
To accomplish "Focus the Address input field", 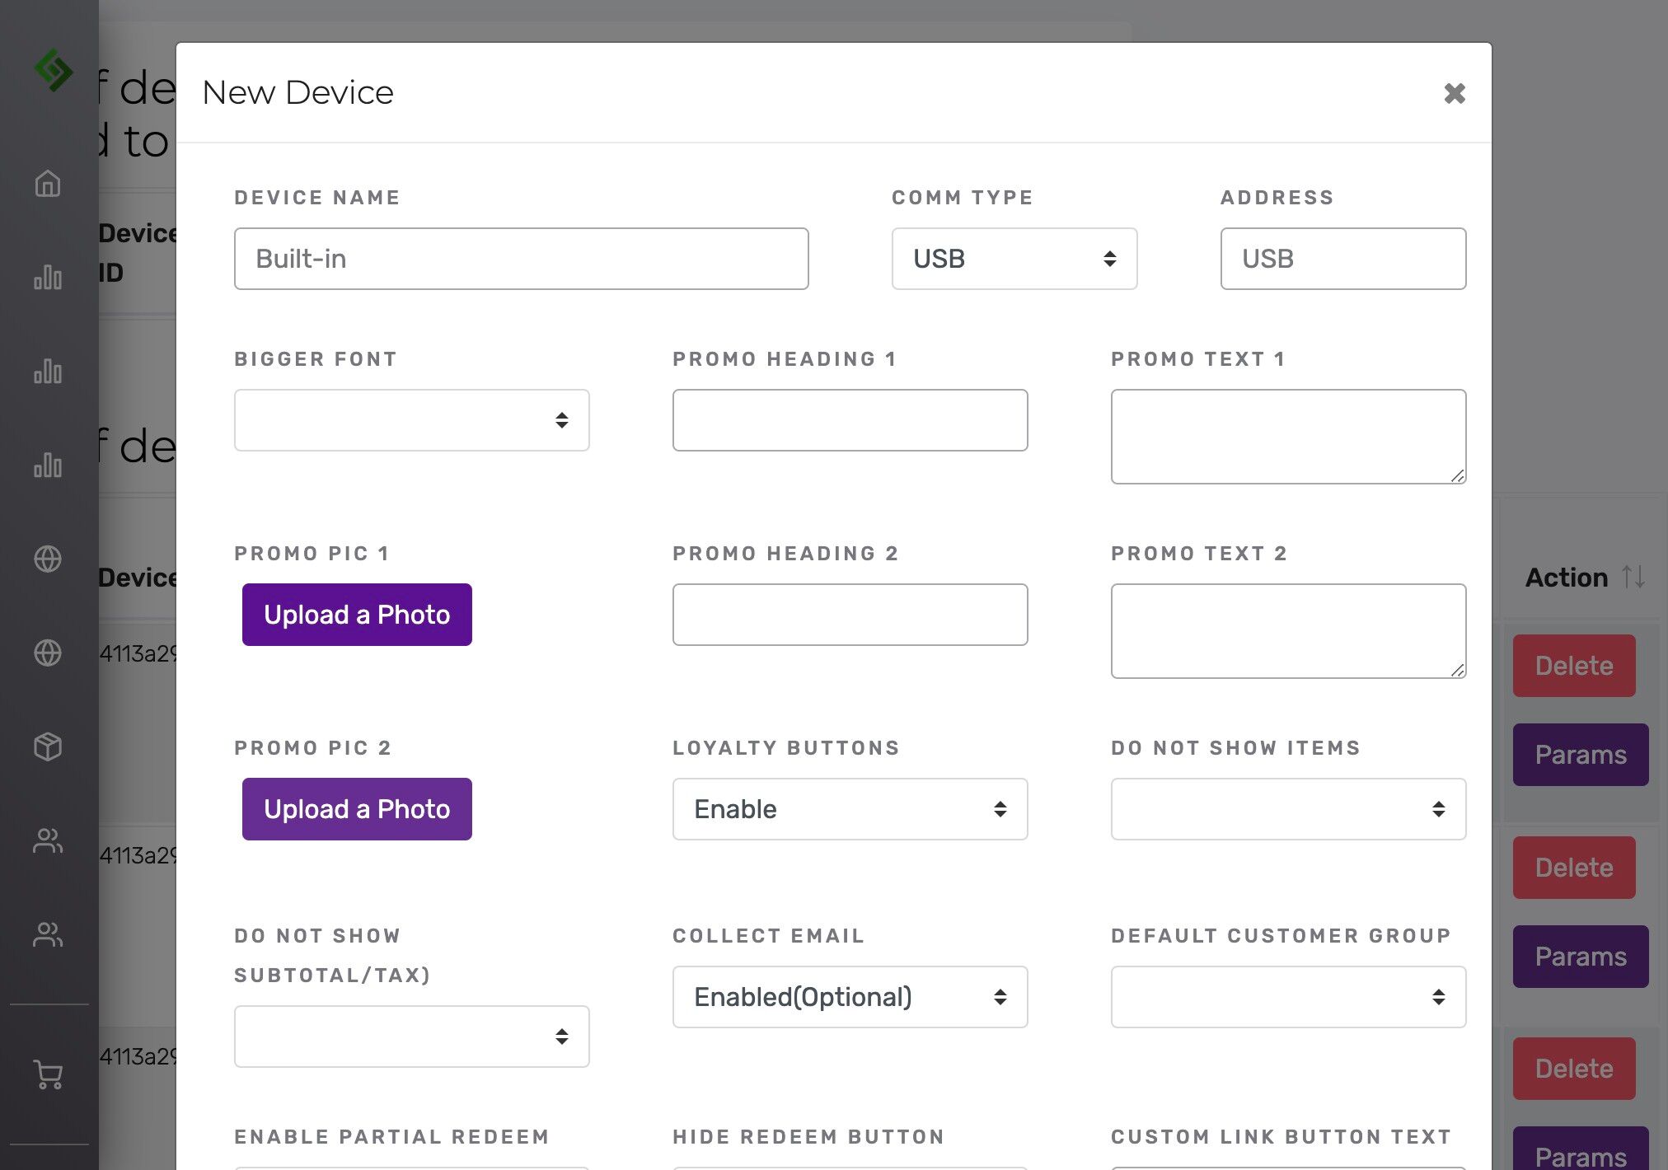I will point(1343,259).
